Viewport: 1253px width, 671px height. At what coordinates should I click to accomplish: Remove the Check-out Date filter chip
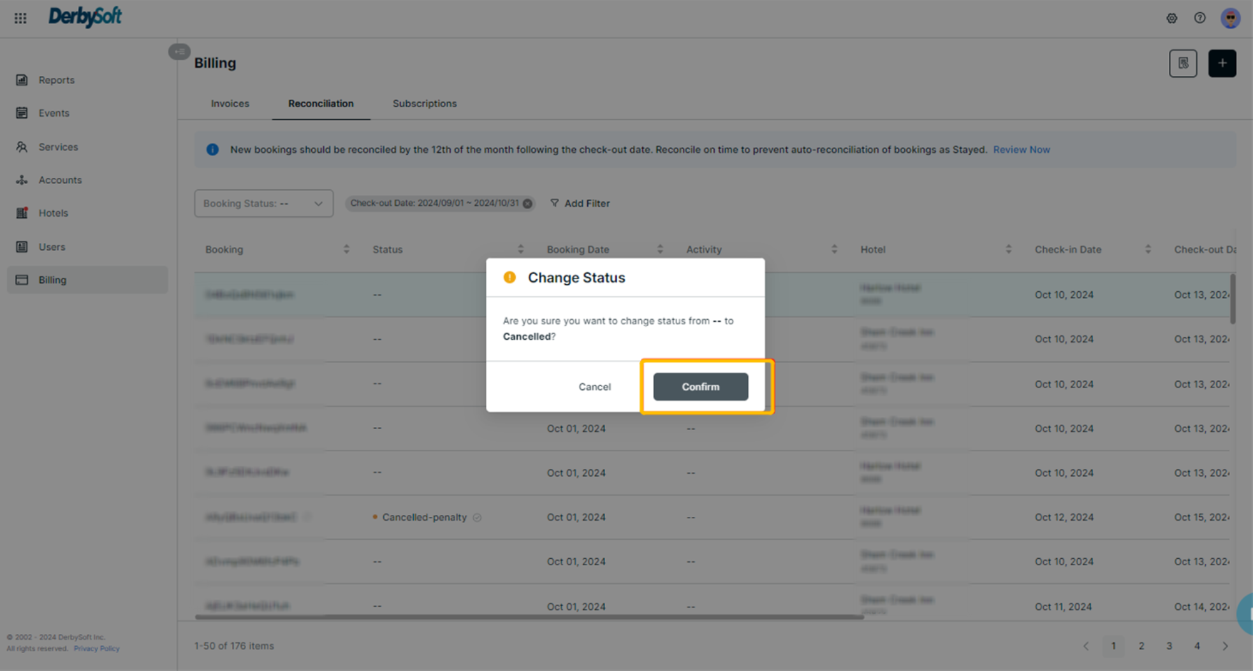(527, 203)
